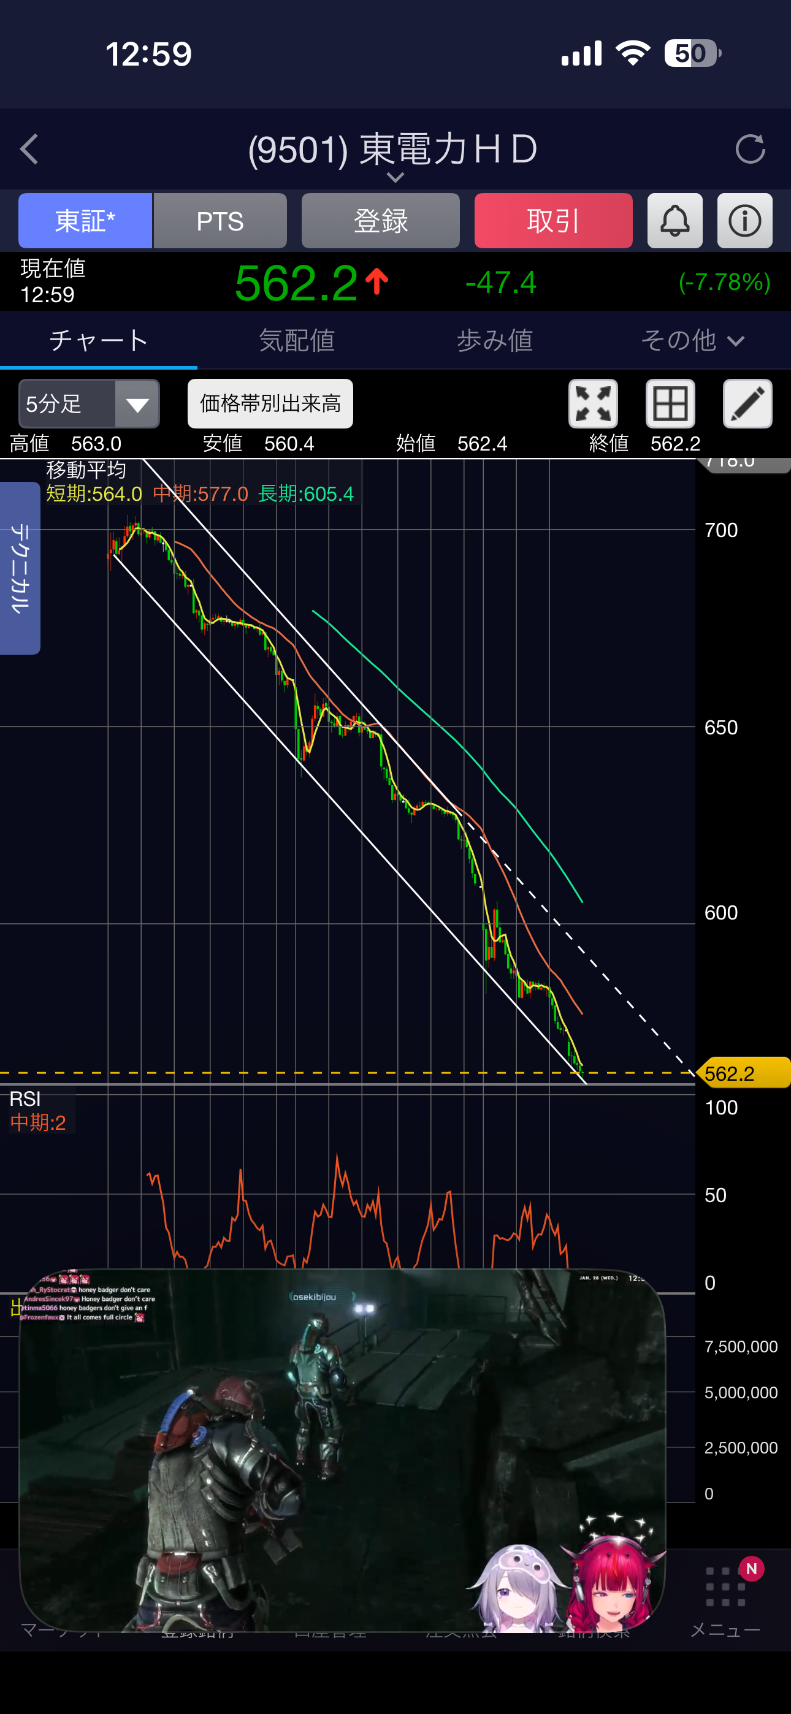
Task: Expand chart to fullscreen
Action: click(592, 404)
